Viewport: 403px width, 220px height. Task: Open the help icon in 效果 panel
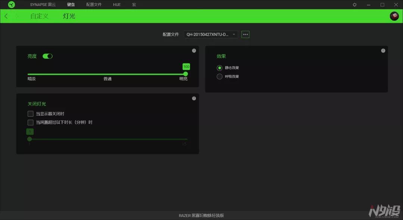pos(383,51)
